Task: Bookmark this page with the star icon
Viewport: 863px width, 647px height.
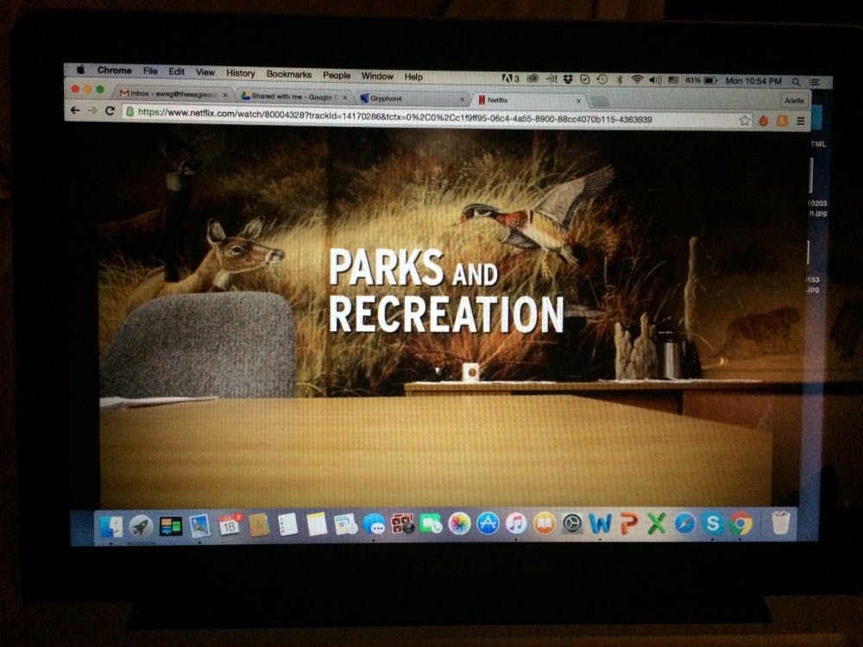Action: tap(744, 121)
